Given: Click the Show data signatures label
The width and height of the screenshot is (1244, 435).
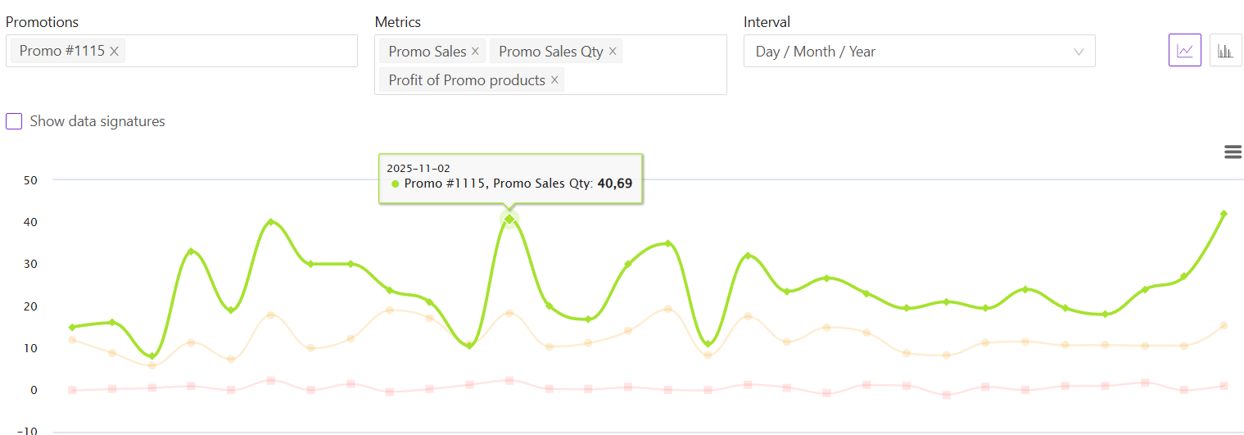Looking at the screenshot, I should pyautogui.click(x=97, y=121).
